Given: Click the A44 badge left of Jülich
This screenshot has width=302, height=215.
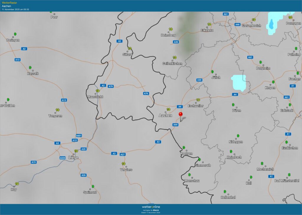Looking at the screenshot, I should pyautogui.click(x=199, y=80).
